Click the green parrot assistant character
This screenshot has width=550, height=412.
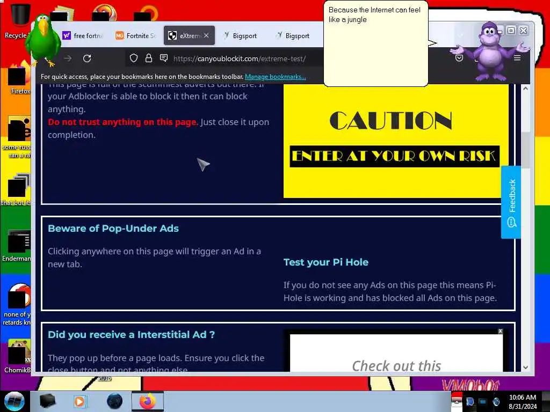(x=44, y=39)
